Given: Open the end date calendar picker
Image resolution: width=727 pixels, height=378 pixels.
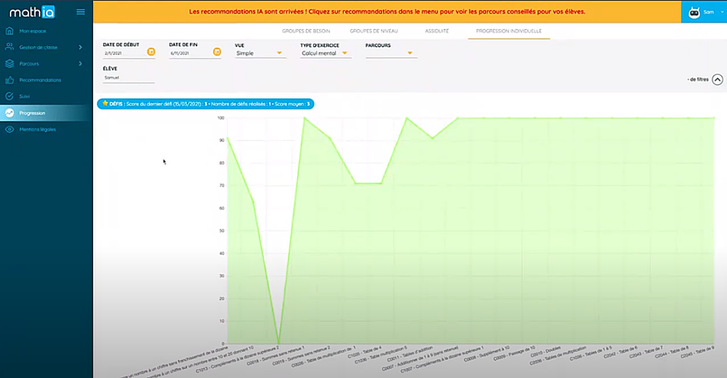Looking at the screenshot, I should tap(217, 52).
